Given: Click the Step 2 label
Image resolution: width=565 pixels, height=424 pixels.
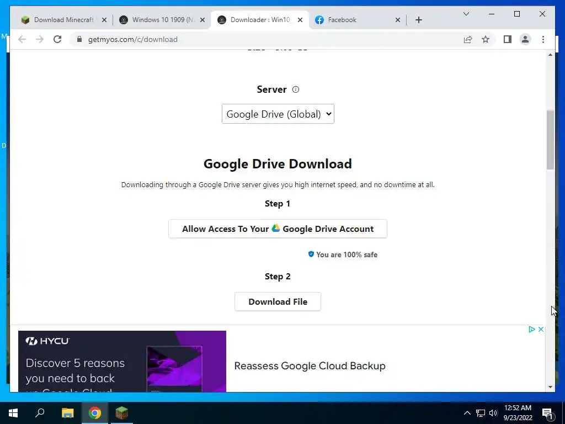Looking at the screenshot, I should click(278, 276).
